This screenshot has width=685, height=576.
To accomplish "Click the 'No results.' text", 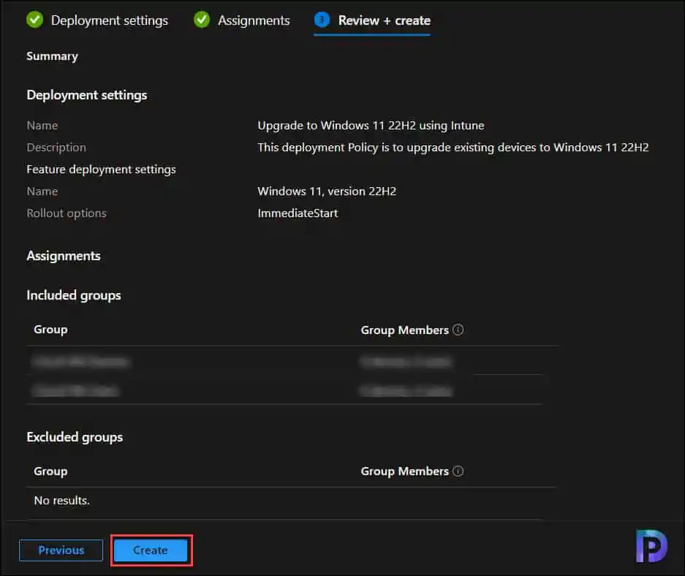I will [x=61, y=501].
